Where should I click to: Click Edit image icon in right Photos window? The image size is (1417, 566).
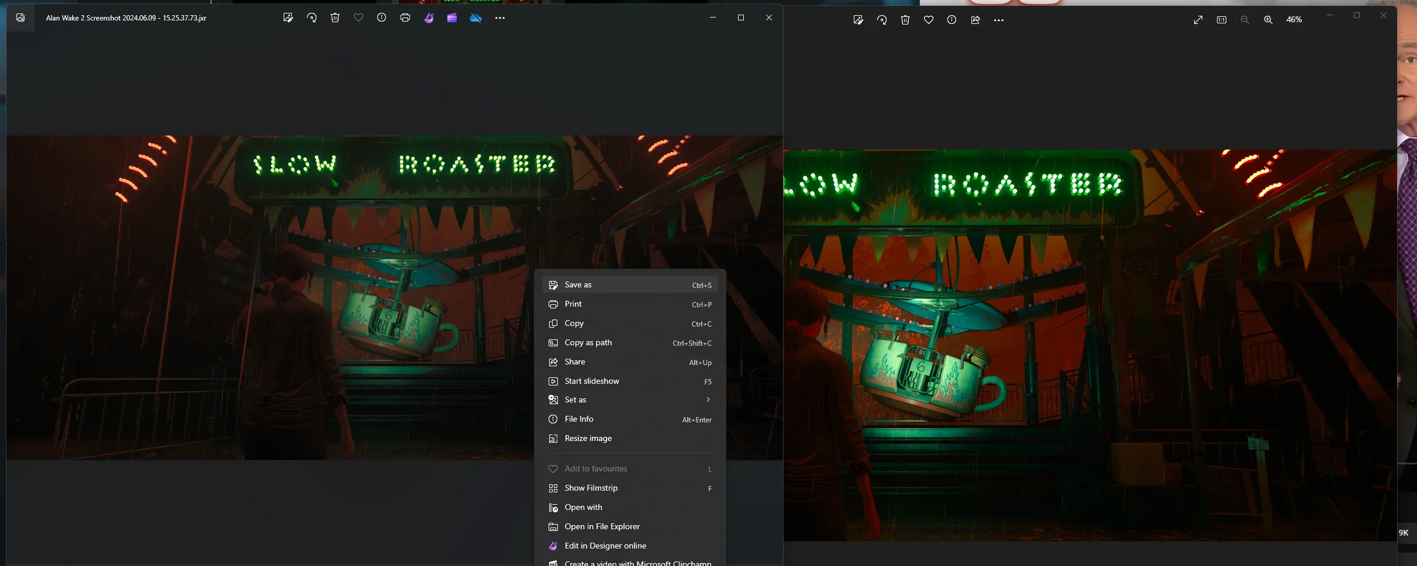[859, 20]
